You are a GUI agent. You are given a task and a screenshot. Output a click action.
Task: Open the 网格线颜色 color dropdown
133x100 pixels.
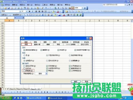tap(46, 74)
